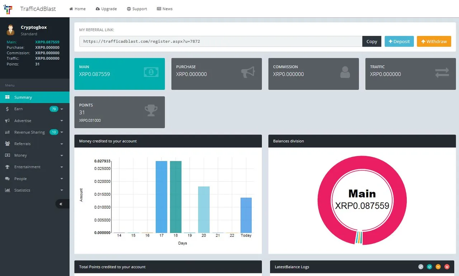
Task: Open the Home nav item
Action: point(77,9)
